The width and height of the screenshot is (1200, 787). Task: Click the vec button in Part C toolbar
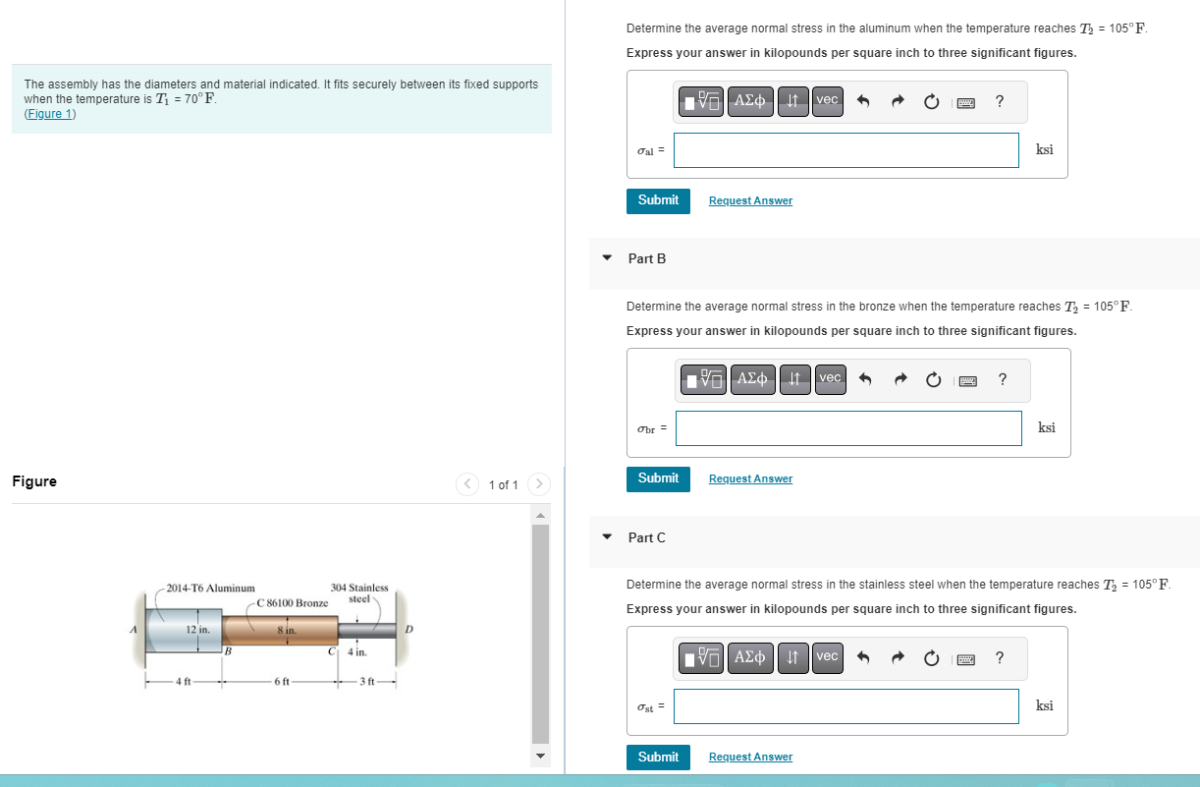[x=828, y=656]
